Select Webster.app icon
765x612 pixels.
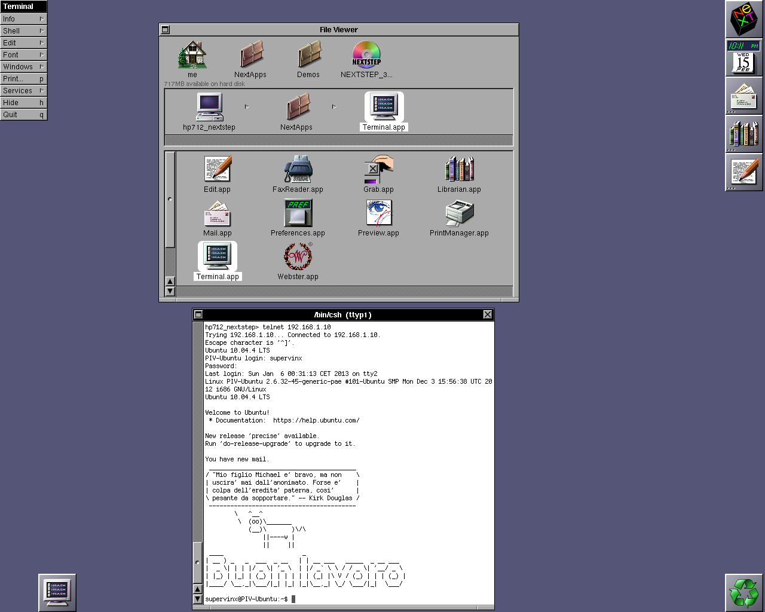[x=298, y=257]
